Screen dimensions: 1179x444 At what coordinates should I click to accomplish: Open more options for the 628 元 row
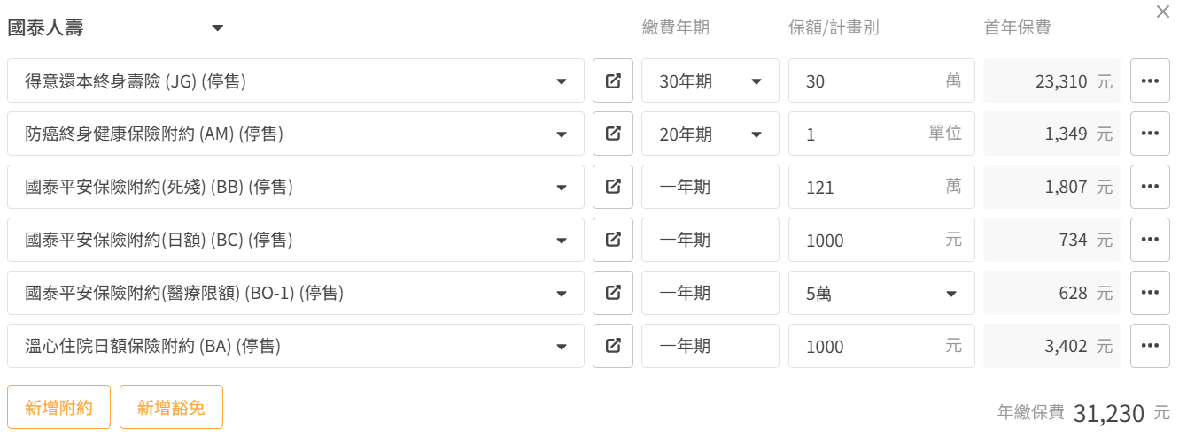click(1150, 294)
